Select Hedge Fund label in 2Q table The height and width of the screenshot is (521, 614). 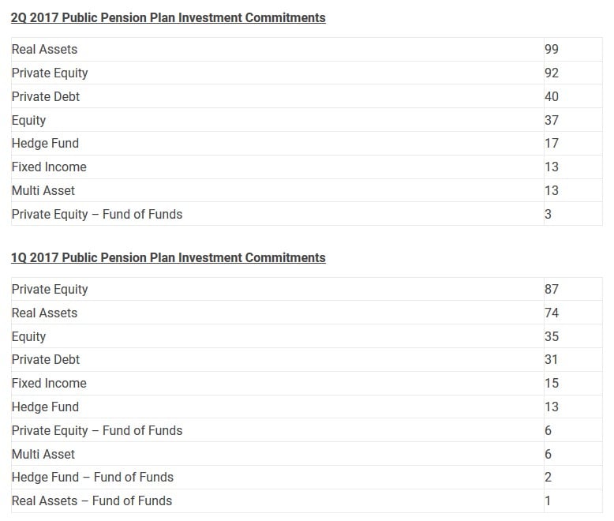point(45,143)
